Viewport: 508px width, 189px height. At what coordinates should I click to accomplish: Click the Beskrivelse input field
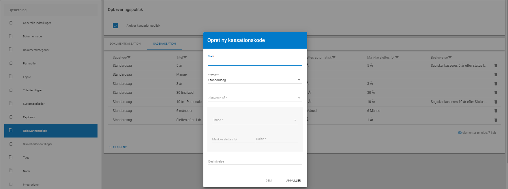click(255, 161)
